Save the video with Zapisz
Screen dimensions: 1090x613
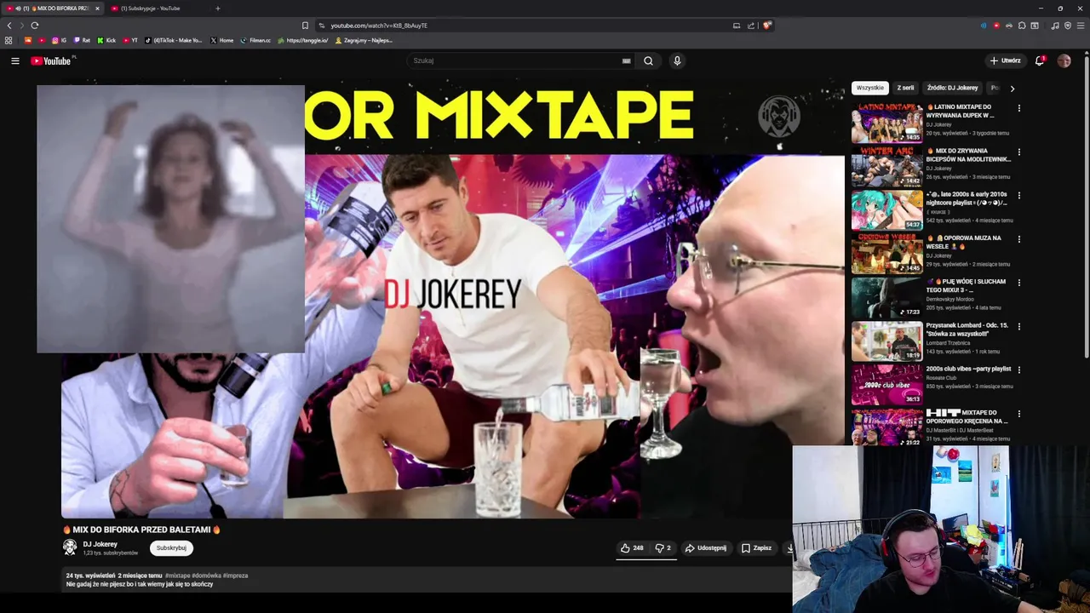point(756,548)
